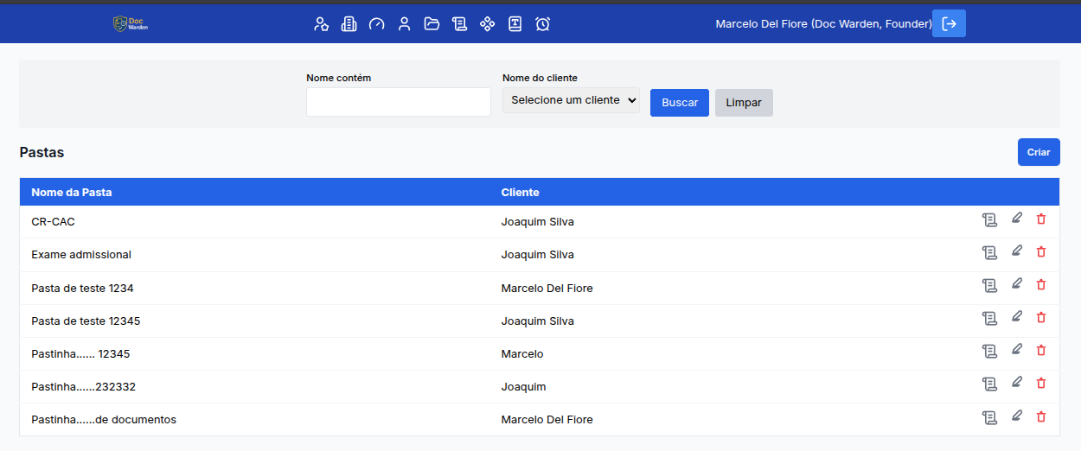Open the building icon in navbar
The image size is (1081, 451).
point(349,24)
